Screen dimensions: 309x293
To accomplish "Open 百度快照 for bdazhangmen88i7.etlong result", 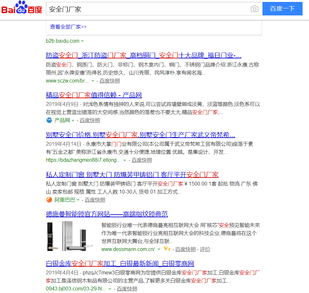I will pyautogui.click(x=142, y=160).
